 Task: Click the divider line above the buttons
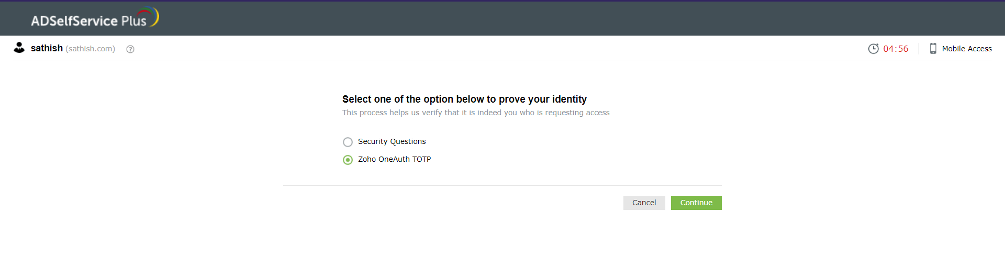click(x=502, y=185)
